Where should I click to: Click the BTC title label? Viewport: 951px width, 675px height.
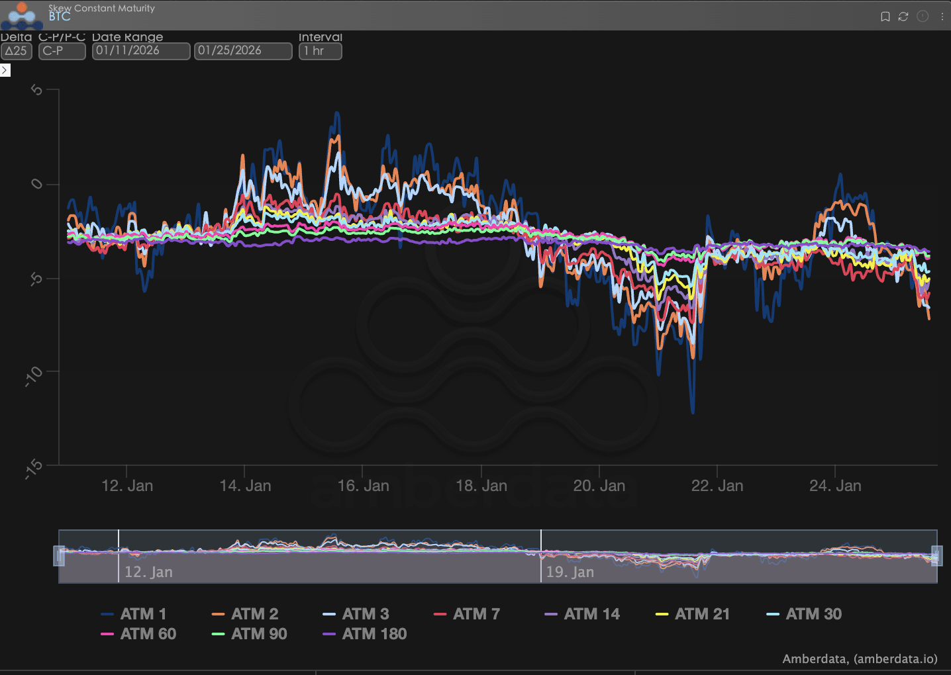pyautogui.click(x=60, y=17)
